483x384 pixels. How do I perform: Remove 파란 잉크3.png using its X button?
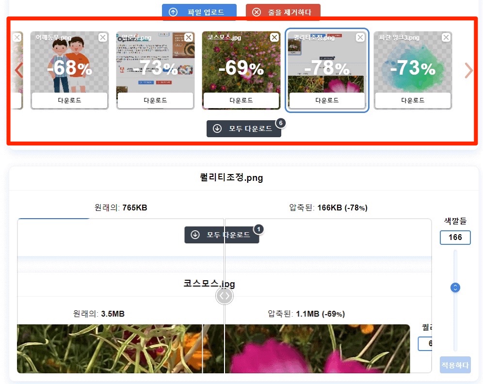coord(446,37)
